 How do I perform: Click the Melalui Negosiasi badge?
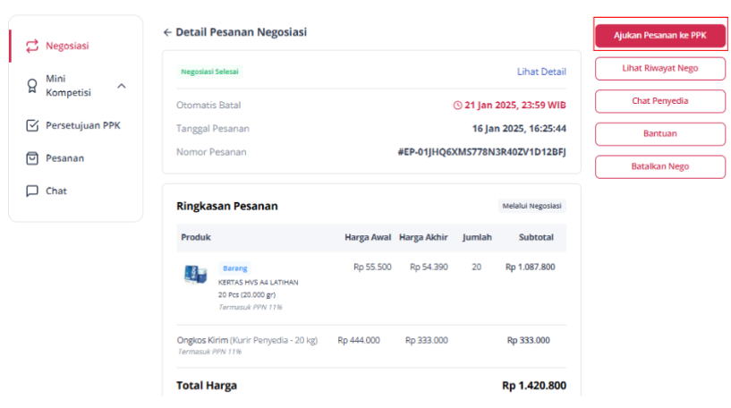pyautogui.click(x=532, y=206)
